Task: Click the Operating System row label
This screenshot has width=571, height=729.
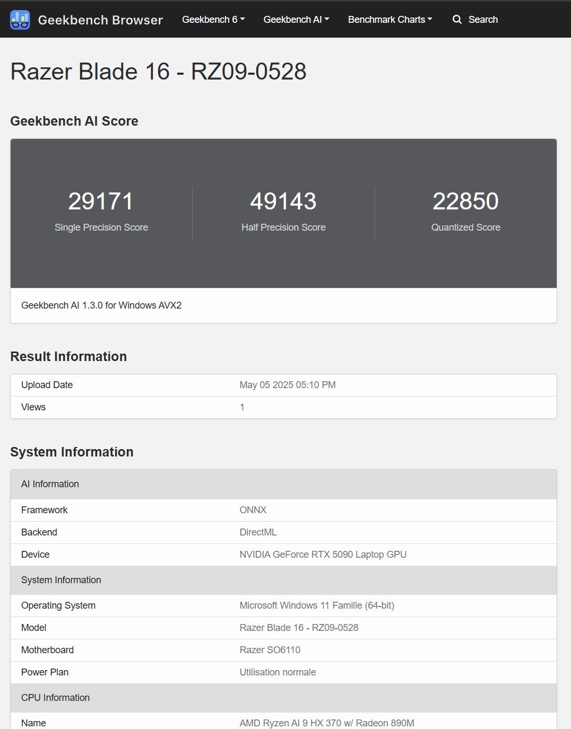Action: [58, 605]
